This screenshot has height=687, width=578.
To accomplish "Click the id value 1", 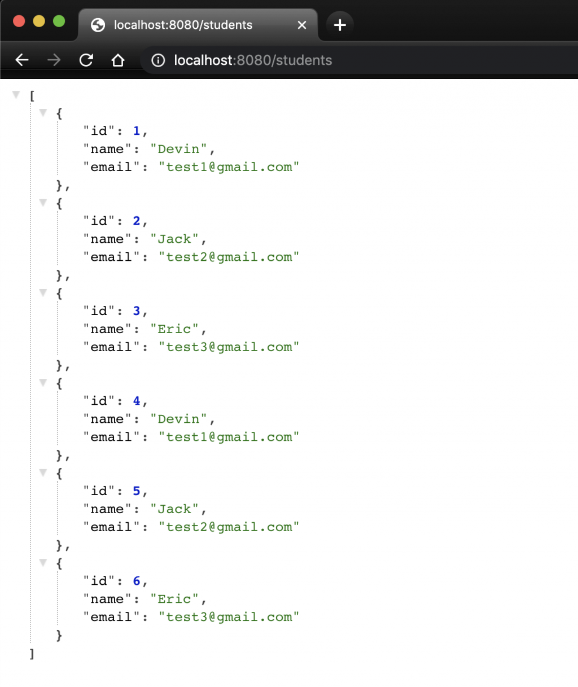I will click(137, 131).
